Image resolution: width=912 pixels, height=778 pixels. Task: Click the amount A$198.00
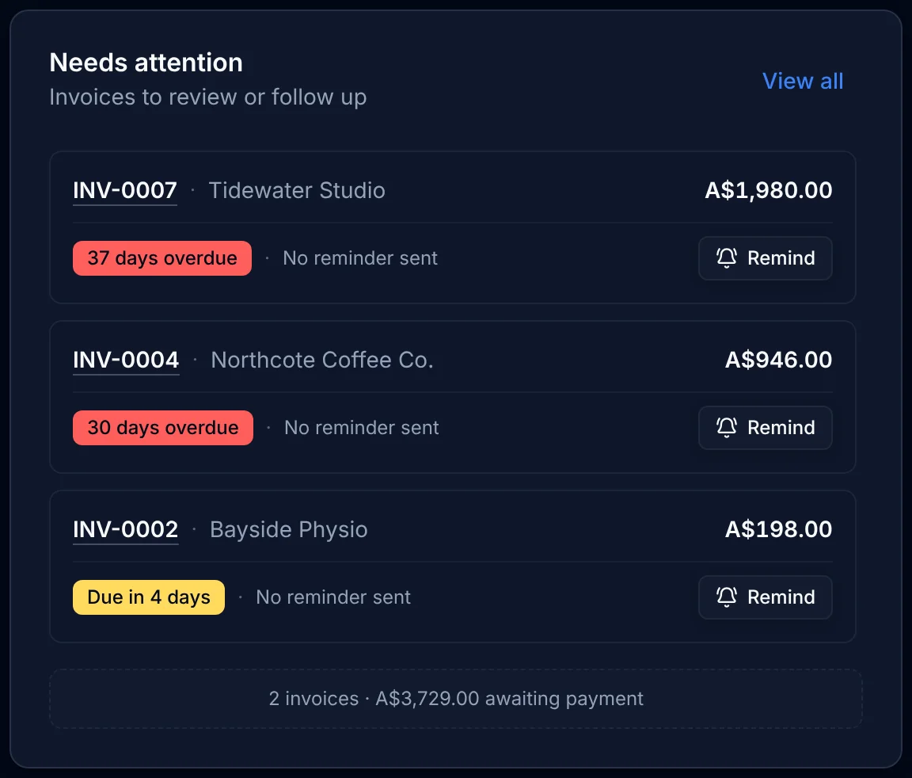pyautogui.click(x=778, y=529)
